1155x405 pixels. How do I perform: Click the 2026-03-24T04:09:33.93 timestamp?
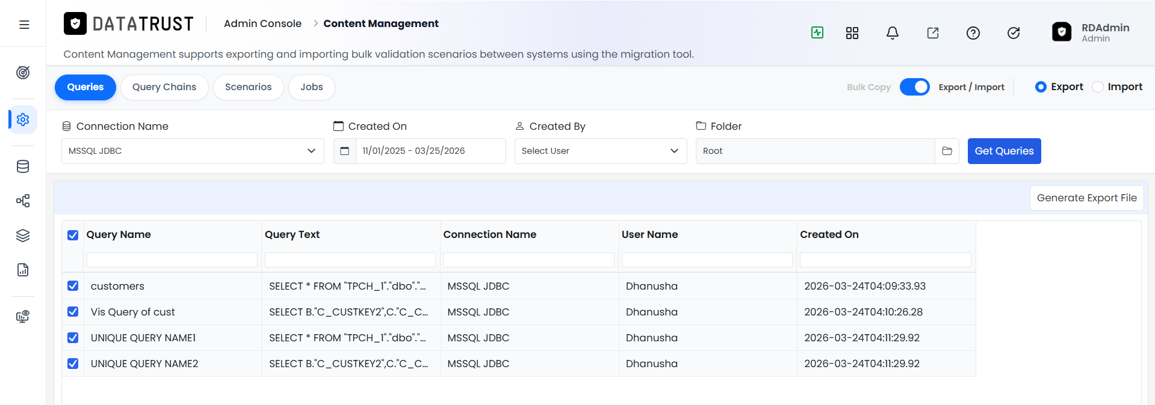pos(865,286)
